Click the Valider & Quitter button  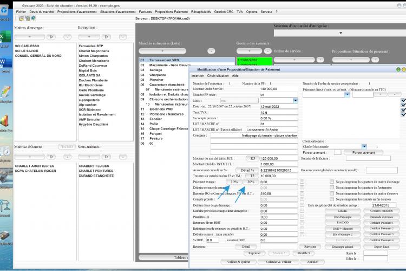pos(239,262)
